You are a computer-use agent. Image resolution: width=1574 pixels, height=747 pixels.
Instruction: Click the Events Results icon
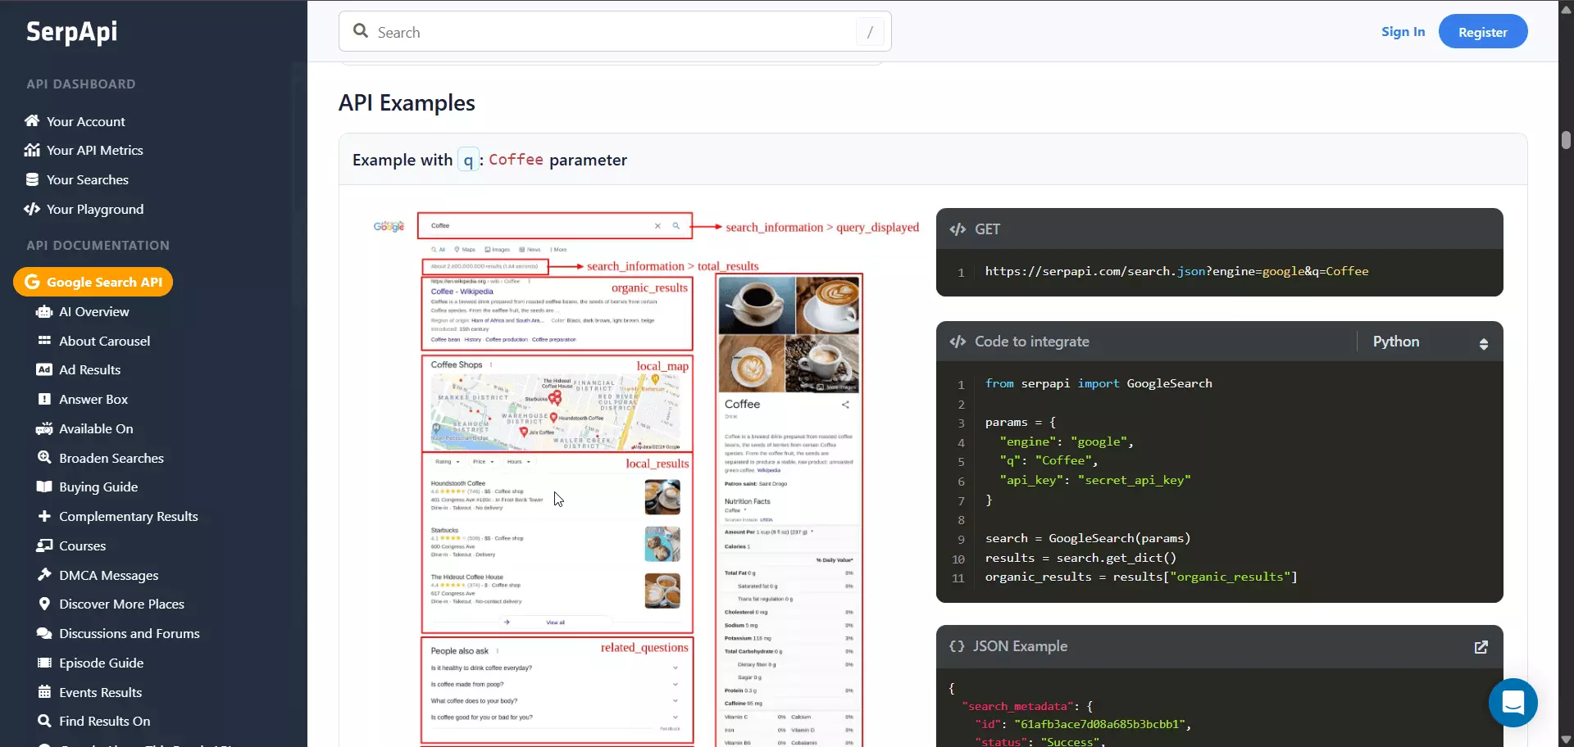click(x=43, y=692)
